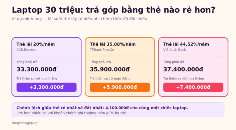Click the subtitle starting with Ví dụ minh hoạ
Screen dimensions: 236x130
pyautogui.click(x=80, y=19)
